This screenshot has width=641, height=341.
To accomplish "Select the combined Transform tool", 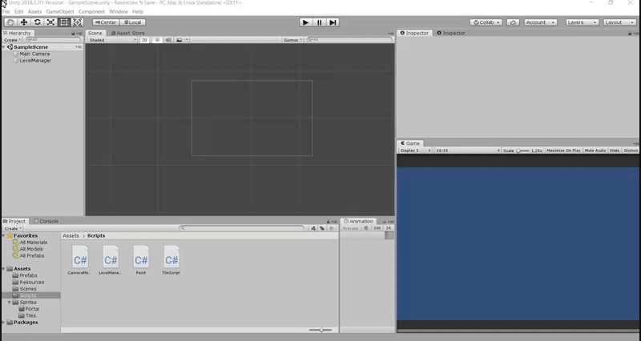I will [77, 22].
